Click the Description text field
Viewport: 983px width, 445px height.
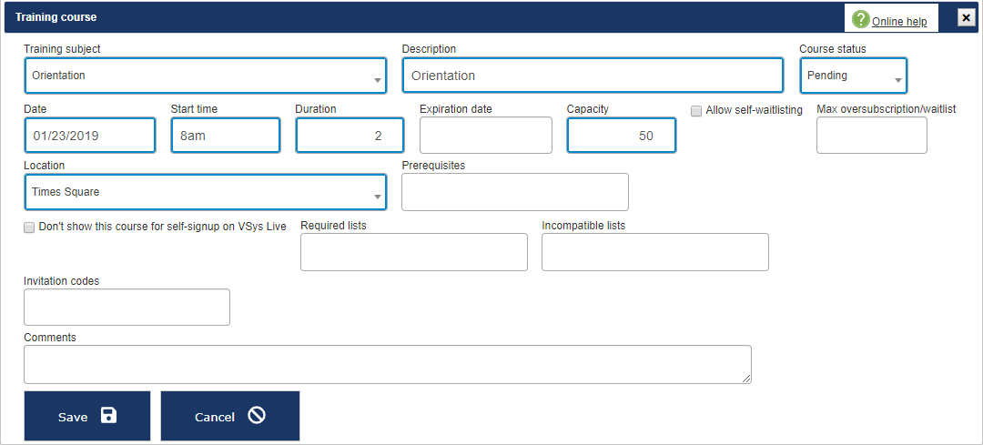[x=592, y=76]
